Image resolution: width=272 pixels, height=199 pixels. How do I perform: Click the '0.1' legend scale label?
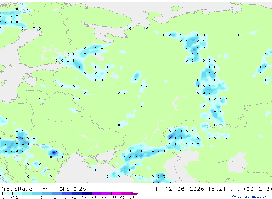[x=5, y=197]
